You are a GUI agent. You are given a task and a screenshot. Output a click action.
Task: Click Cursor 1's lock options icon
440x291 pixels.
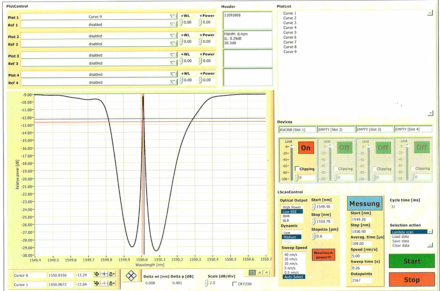tap(113, 284)
